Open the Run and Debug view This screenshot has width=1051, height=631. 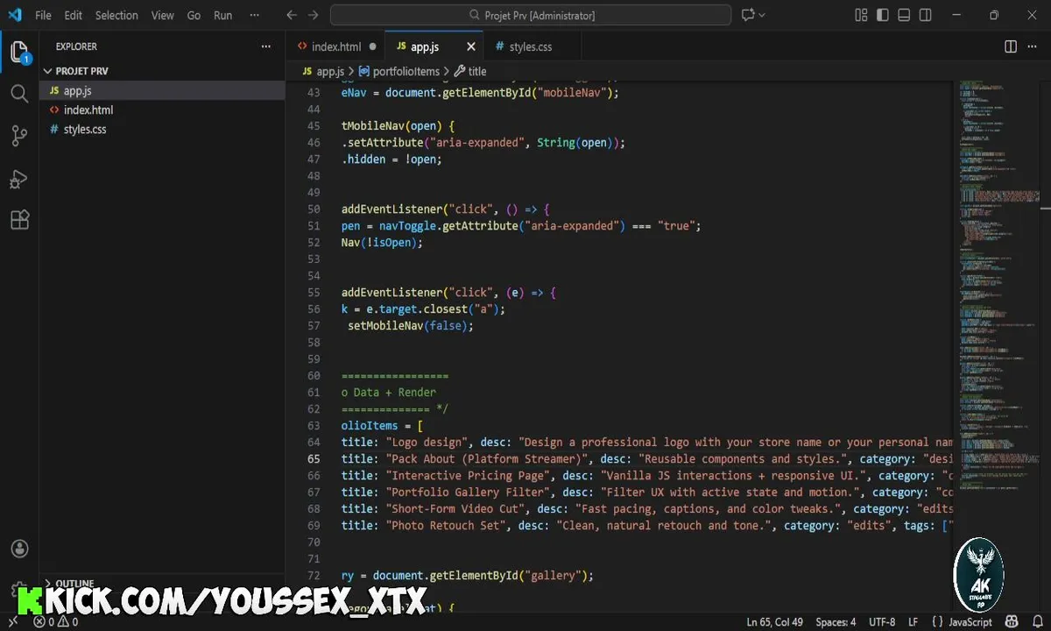(19, 178)
